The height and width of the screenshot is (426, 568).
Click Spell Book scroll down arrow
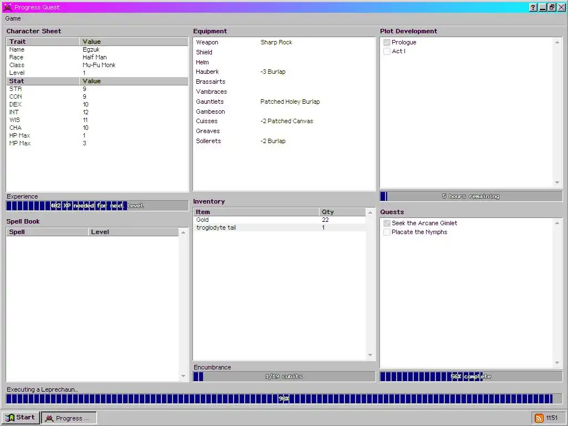click(x=183, y=376)
